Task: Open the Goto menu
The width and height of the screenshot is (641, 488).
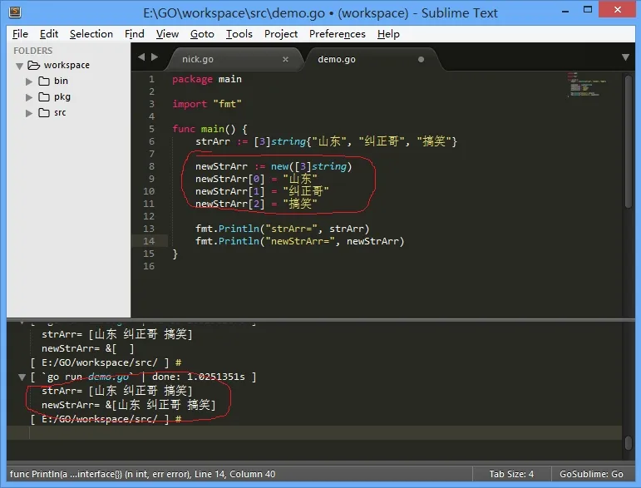Action: (x=202, y=34)
